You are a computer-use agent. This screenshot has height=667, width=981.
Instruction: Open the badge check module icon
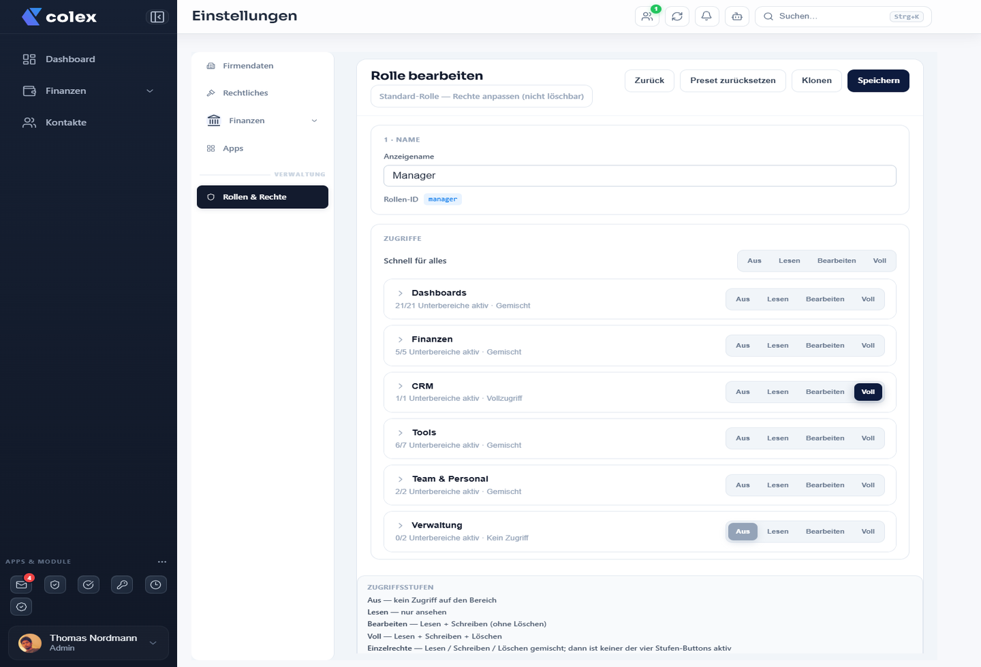22,606
